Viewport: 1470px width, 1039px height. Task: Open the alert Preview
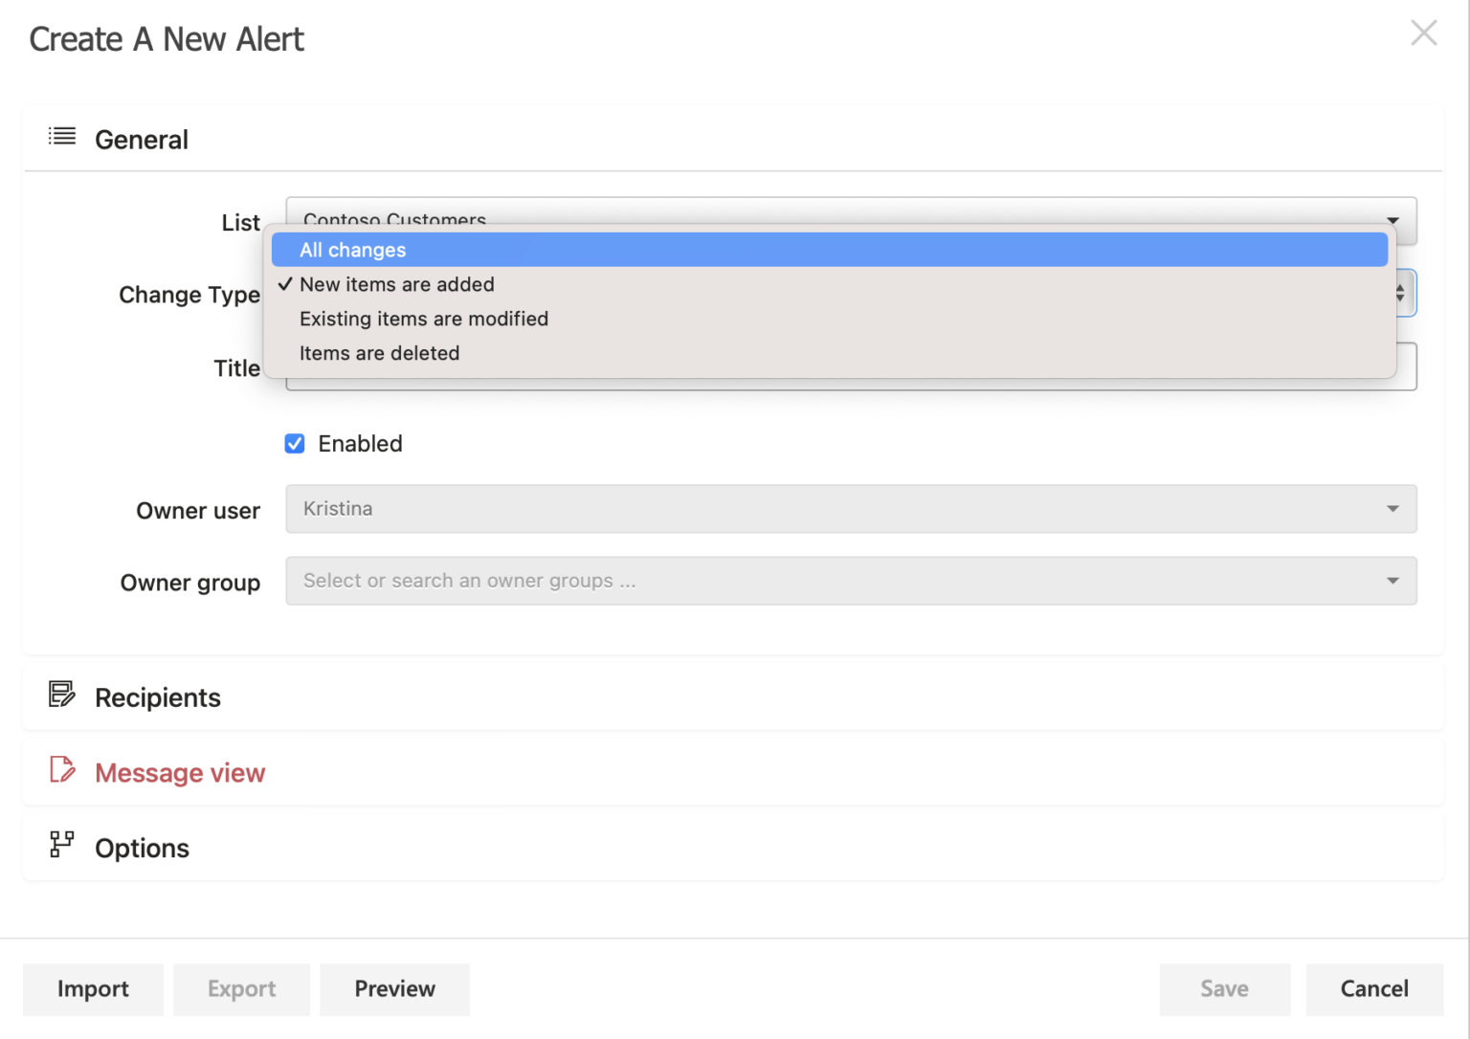[394, 989]
